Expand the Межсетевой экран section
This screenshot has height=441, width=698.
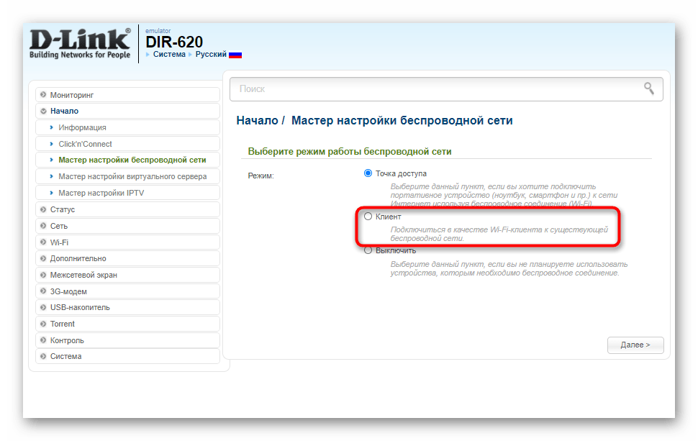pos(83,275)
